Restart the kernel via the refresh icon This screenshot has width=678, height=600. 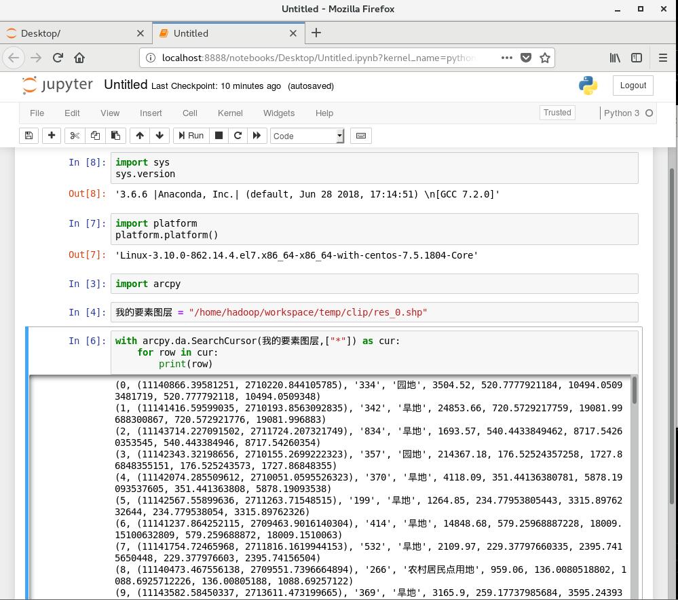(238, 136)
